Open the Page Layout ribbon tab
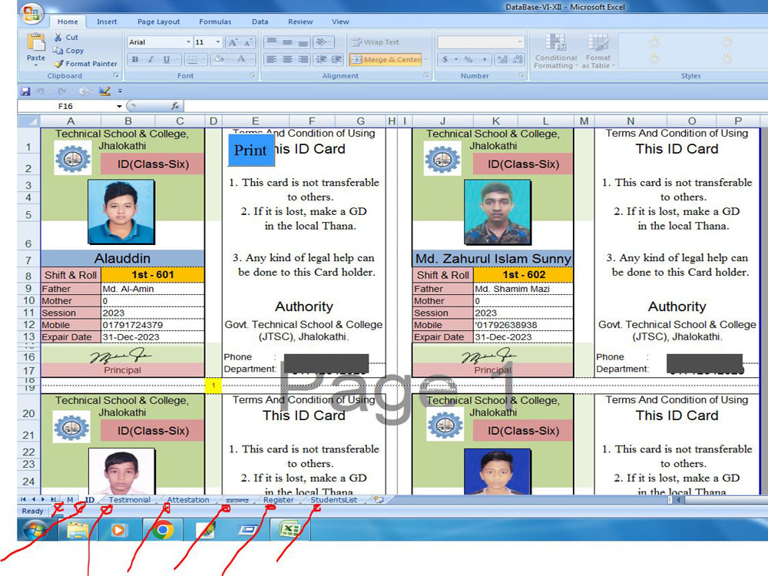 (x=159, y=22)
